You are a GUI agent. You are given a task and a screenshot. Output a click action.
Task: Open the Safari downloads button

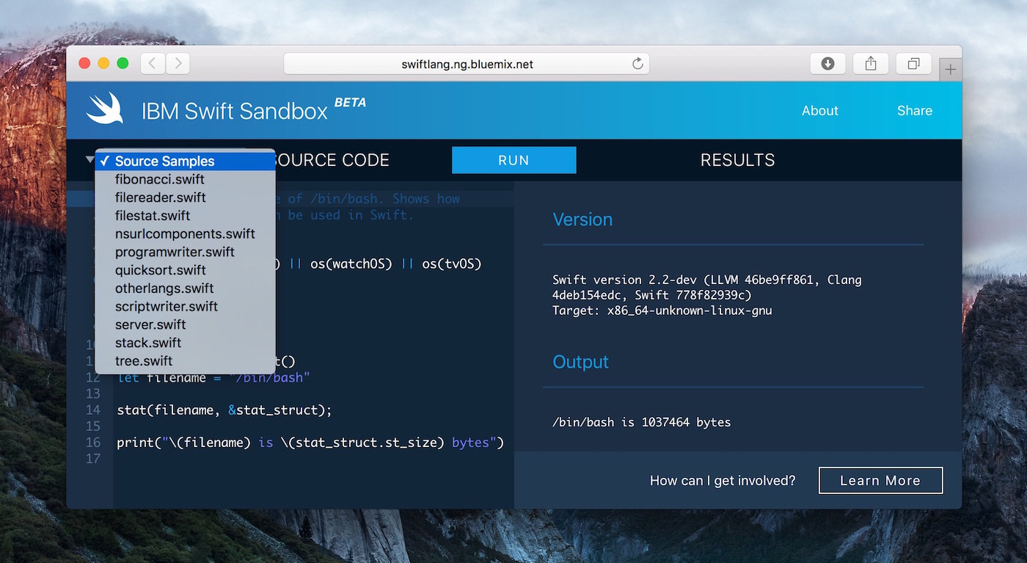pyautogui.click(x=827, y=64)
